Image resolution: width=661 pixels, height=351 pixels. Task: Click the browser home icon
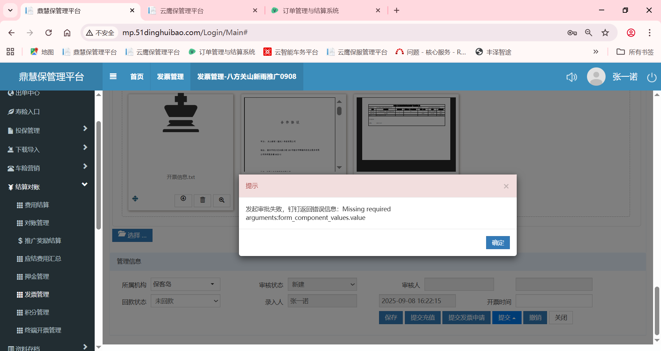[x=67, y=33]
